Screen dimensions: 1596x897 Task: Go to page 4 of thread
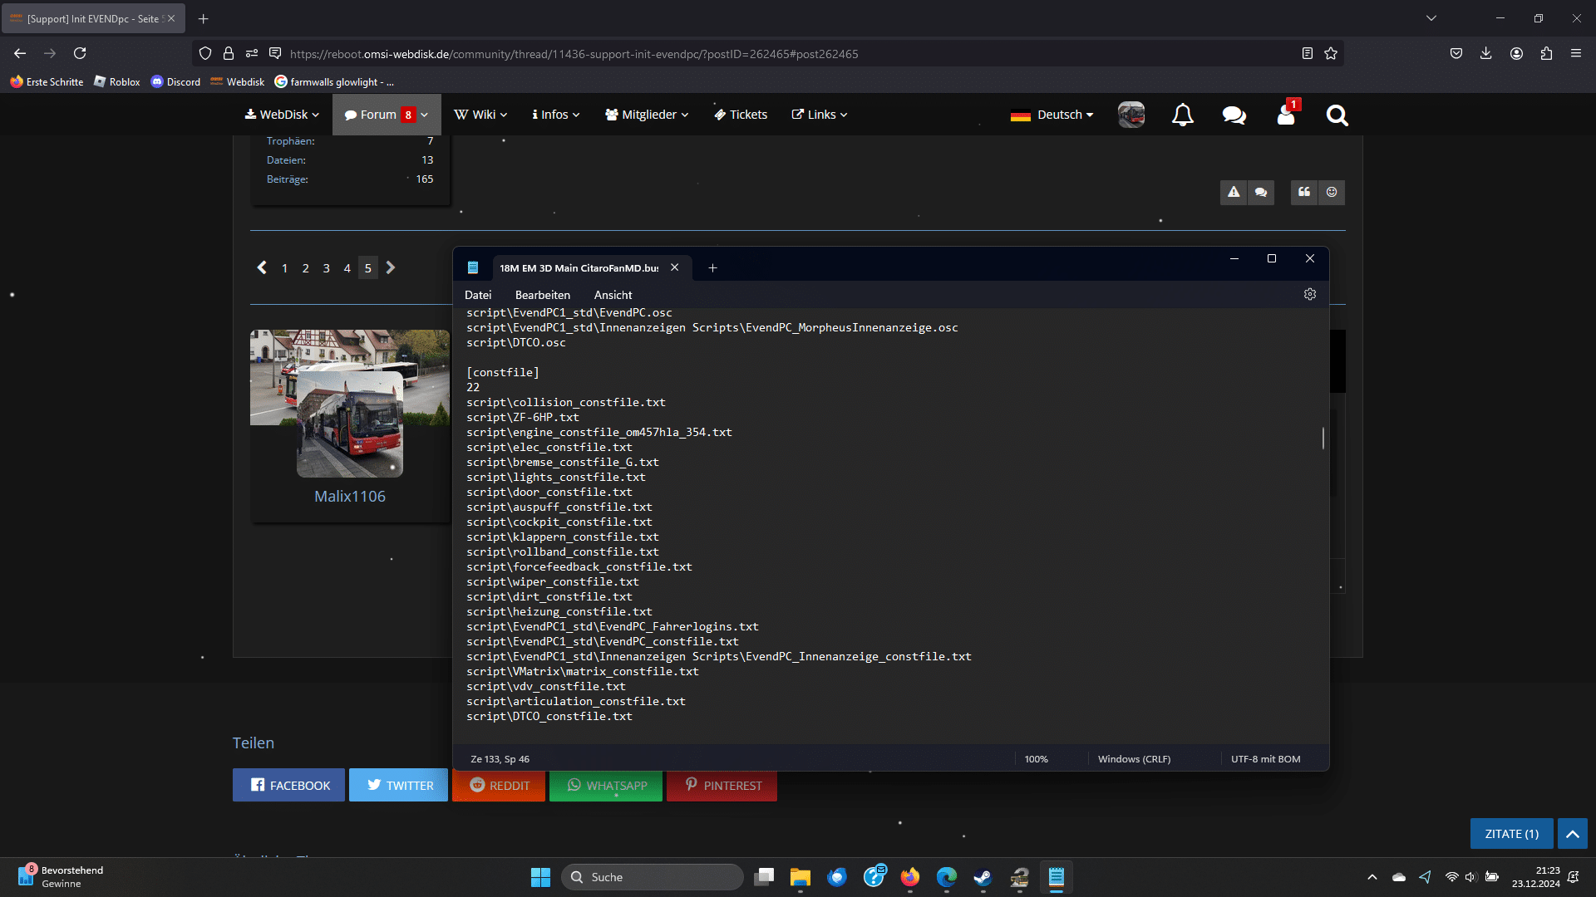click(x=347, y=267)
